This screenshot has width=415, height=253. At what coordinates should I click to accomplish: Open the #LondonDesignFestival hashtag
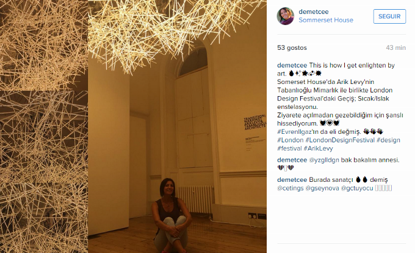pyautogui.click(x=340, y=140)
